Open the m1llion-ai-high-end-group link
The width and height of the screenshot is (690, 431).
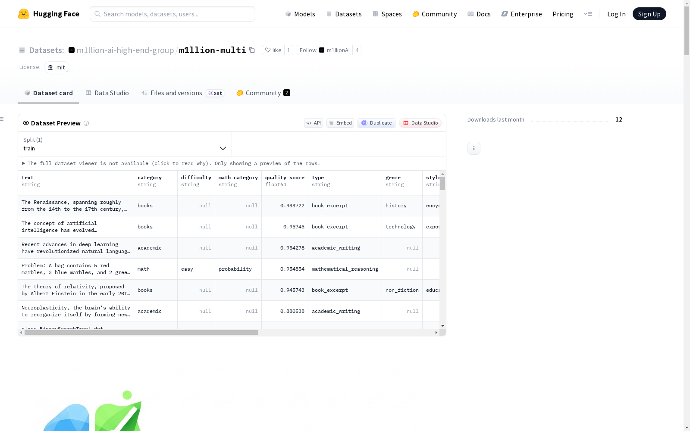tap(125, 50)
